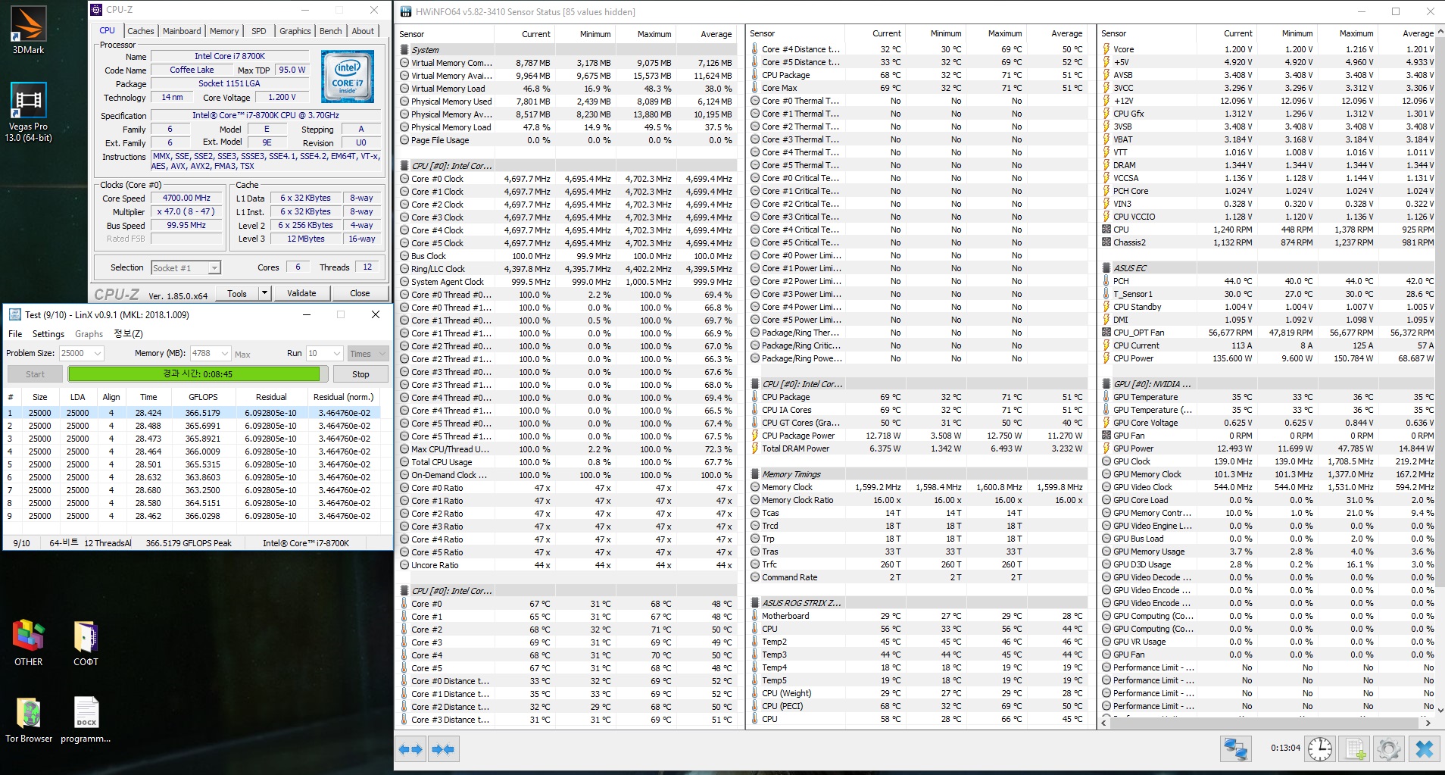Viewport: 1445px width, 775px height.
Task: Select the 'Total CPU Usage' sensor row
Action: (566, 462)
